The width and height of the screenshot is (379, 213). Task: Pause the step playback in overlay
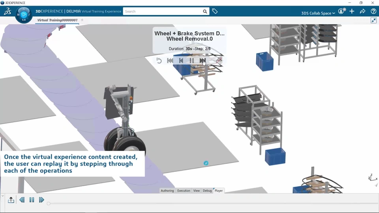pos(192,61)
